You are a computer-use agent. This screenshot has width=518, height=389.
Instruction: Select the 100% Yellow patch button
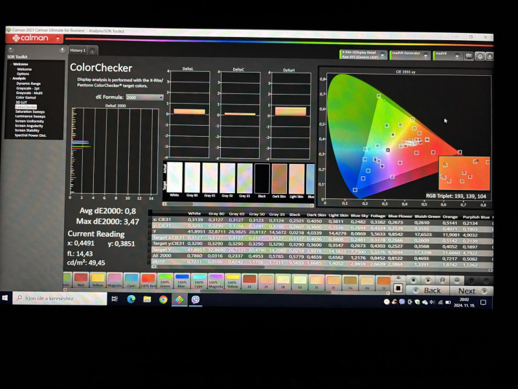pyautogui.click(x=232, y=281)
